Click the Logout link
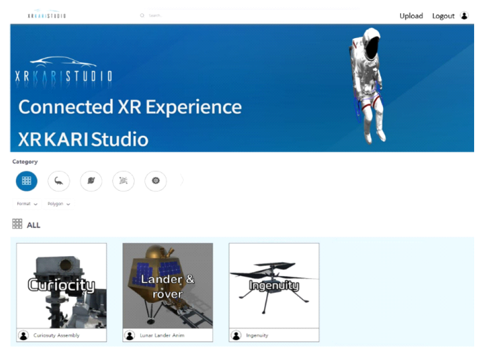487x359 pixels. point(443,16)
